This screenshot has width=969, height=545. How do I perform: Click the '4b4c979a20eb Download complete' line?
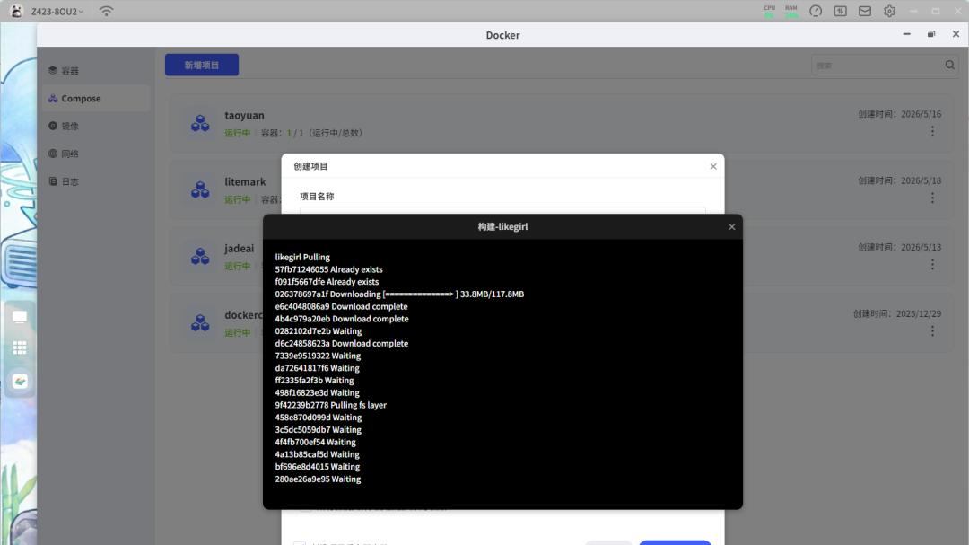click(342, 320)
